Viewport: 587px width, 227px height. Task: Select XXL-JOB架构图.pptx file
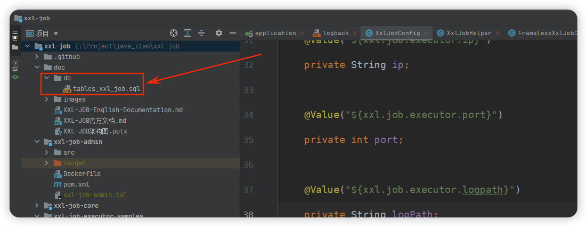point(95,131)
